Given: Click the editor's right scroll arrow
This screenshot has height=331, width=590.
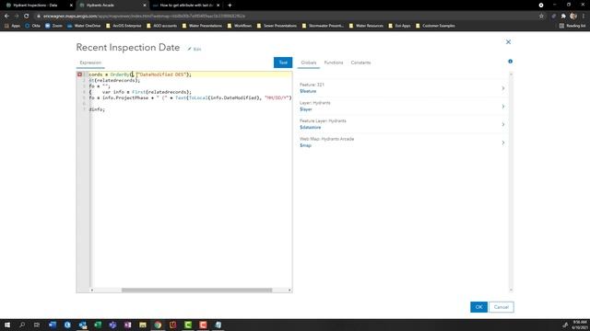Looking at the screenshot, I should [x=289, y=291].
